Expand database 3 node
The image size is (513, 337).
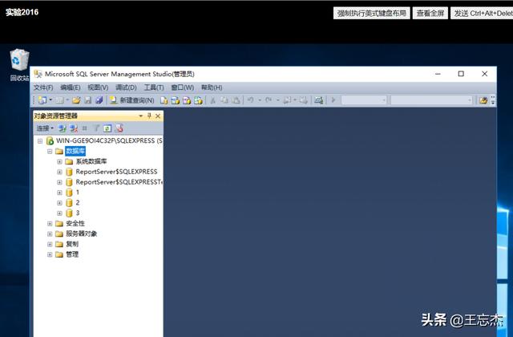point(59,213)
